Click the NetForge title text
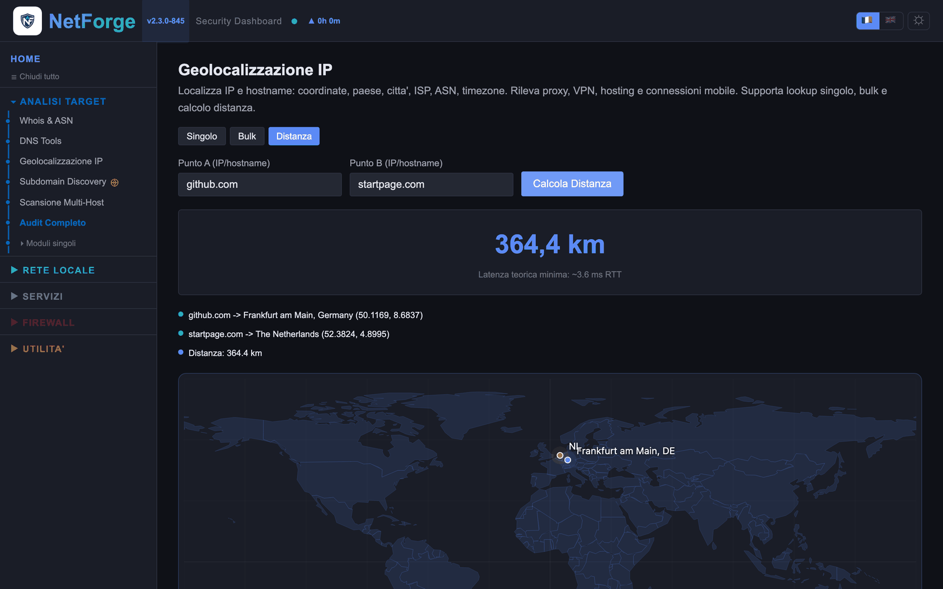 92,21
